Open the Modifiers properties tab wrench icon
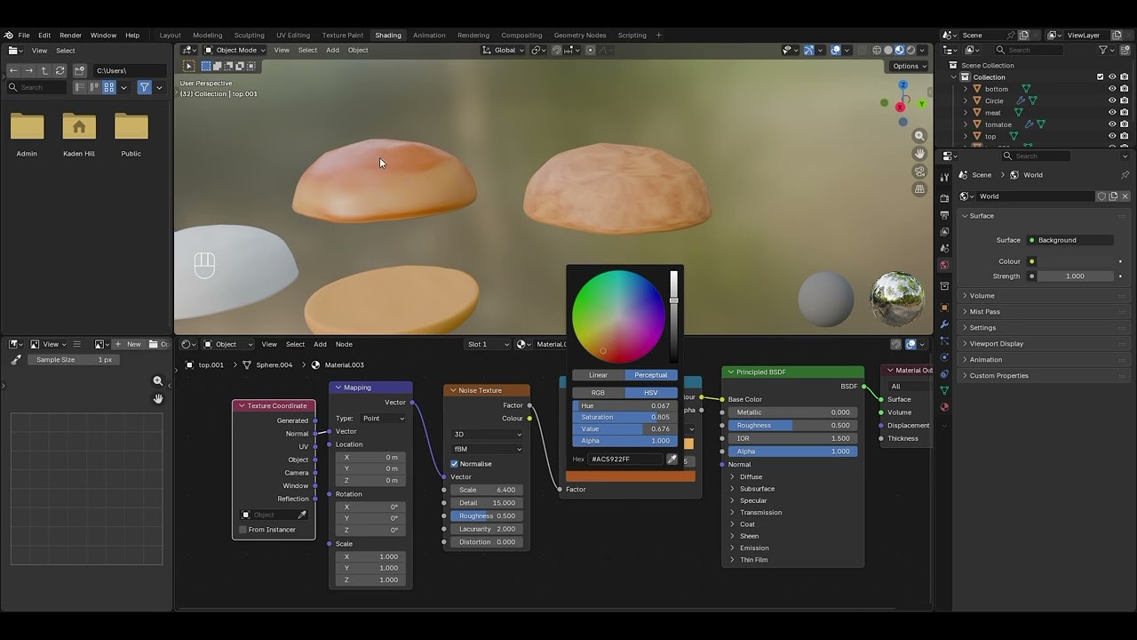 [944, 324]
